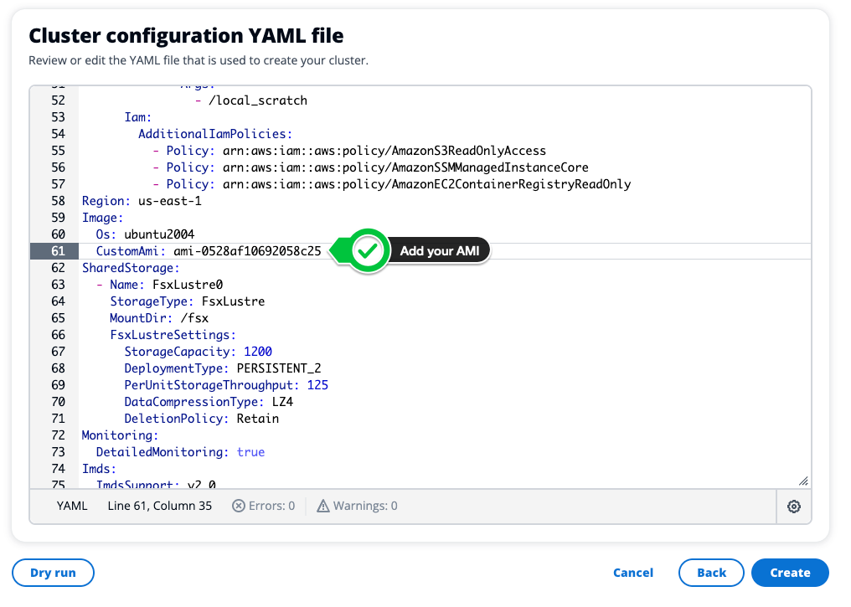Select line number 66 FsxLustreSettings
This screenshot has height=607, width=851.
(x=58, y=335)
